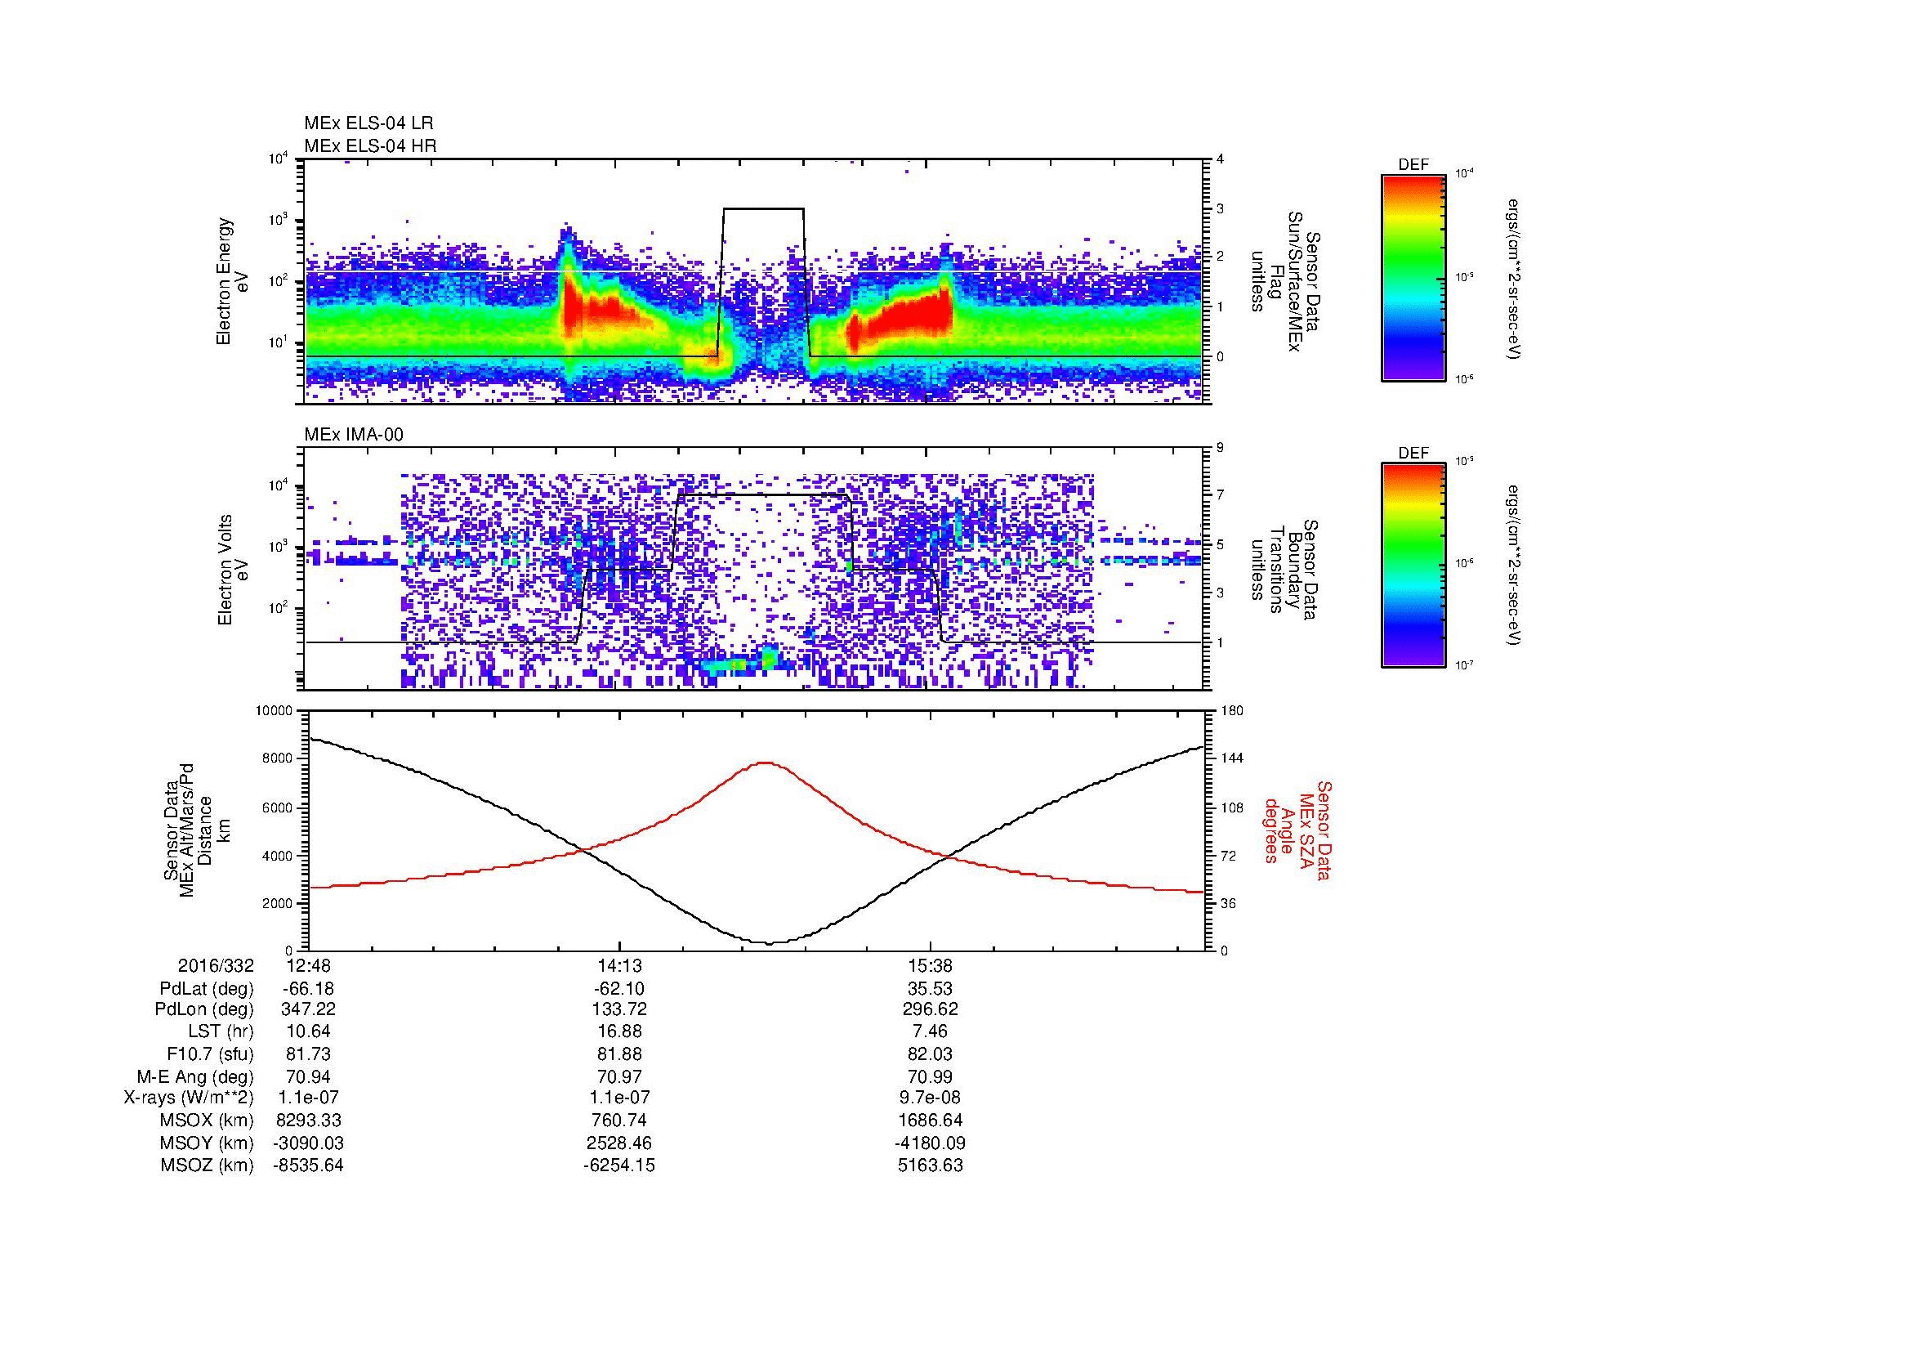Click PdLon value 133.72
This screenshot has height=1351, width=1911.
click(x=619, y=1009)
